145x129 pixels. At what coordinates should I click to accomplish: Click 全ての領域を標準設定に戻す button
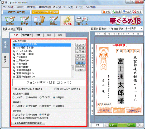tap(28, 123)
